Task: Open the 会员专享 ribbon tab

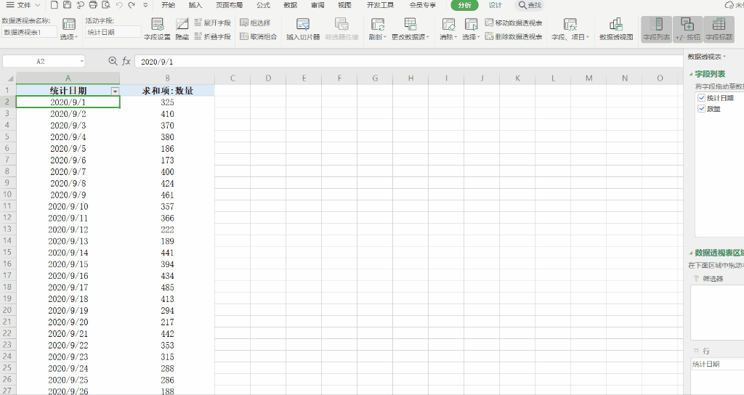Action: coord(422,5)
